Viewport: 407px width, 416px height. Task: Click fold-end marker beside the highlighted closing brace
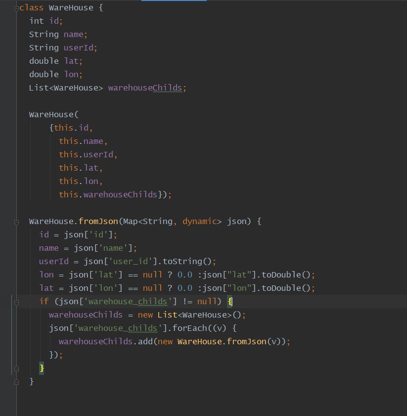(x=16, y=369)
